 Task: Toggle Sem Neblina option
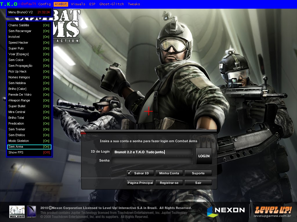pyautogui.click(x=29, y=83)
